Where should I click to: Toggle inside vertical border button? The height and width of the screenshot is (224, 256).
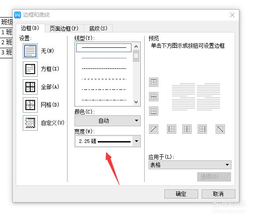pos(187,129)
